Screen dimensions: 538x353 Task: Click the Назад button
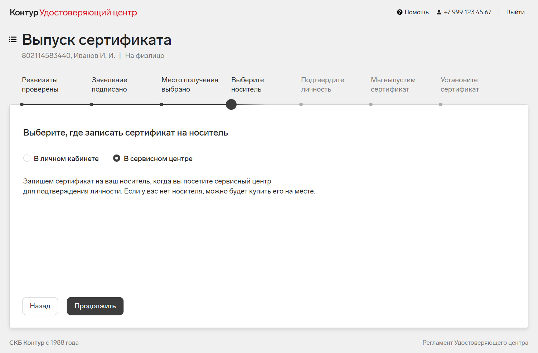[40, 306]
